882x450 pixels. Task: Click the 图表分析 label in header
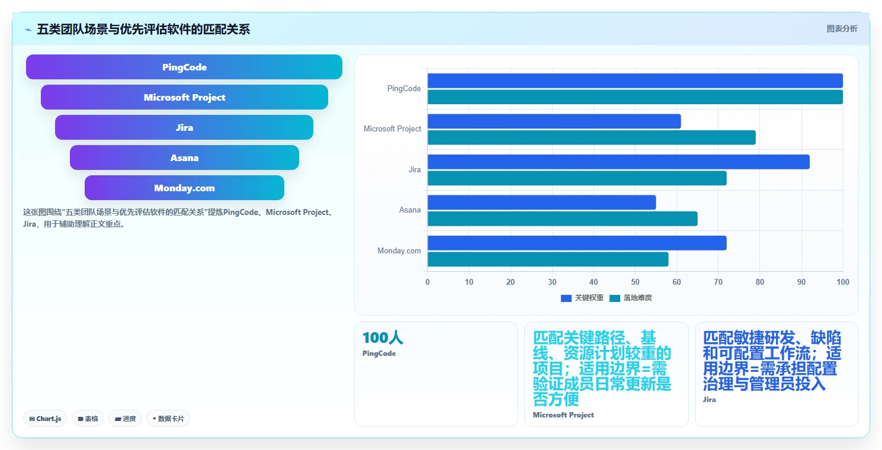coord(842,28)
